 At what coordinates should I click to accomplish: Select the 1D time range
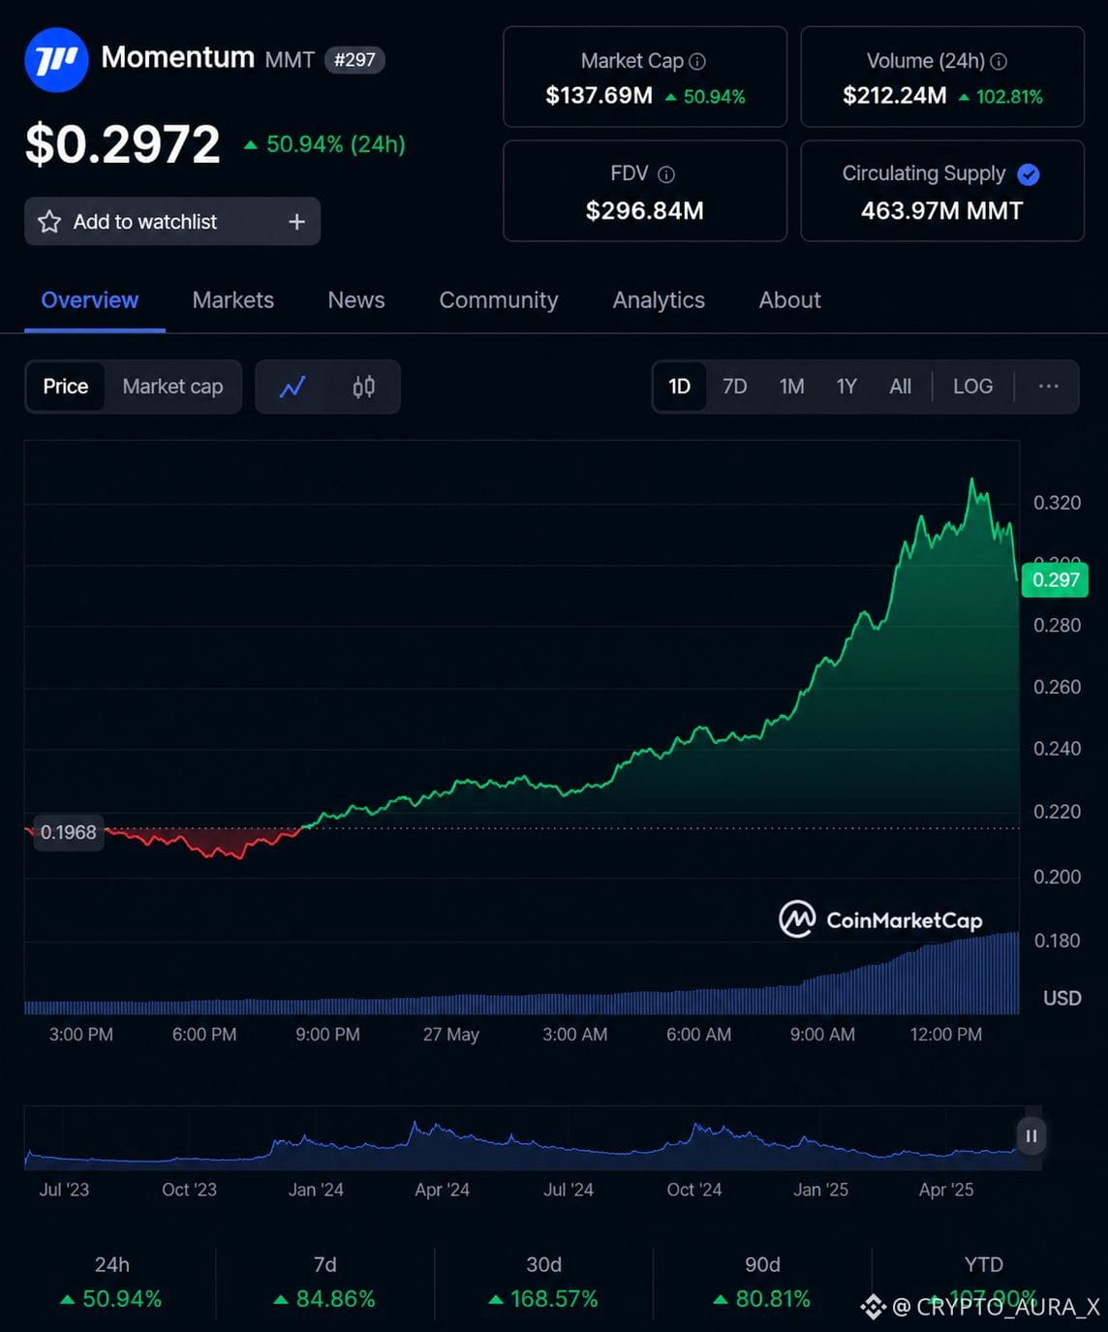click(x=680, y=387)
